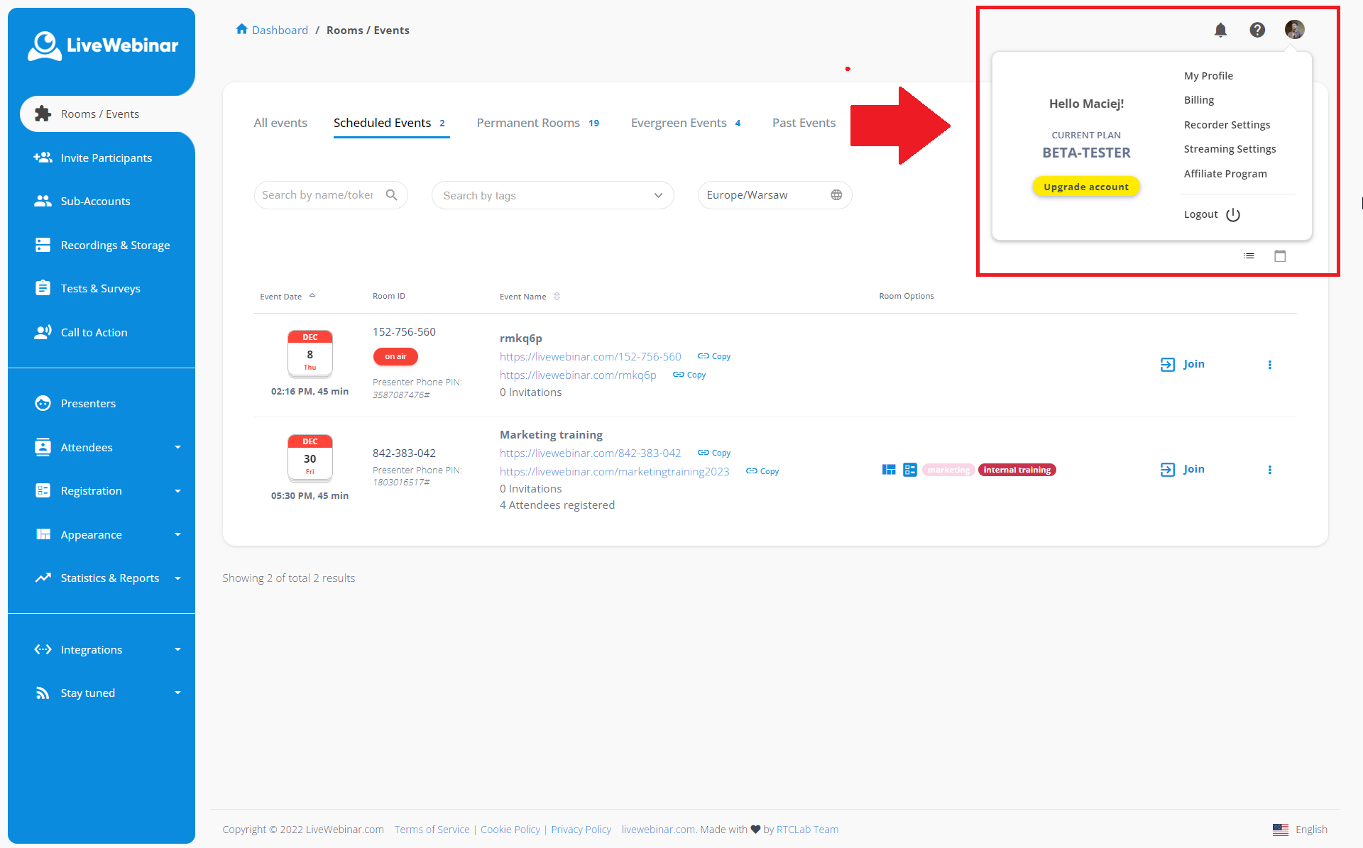
Task: Open three-dot menu for Marketing training
Action: point(1269,470)
